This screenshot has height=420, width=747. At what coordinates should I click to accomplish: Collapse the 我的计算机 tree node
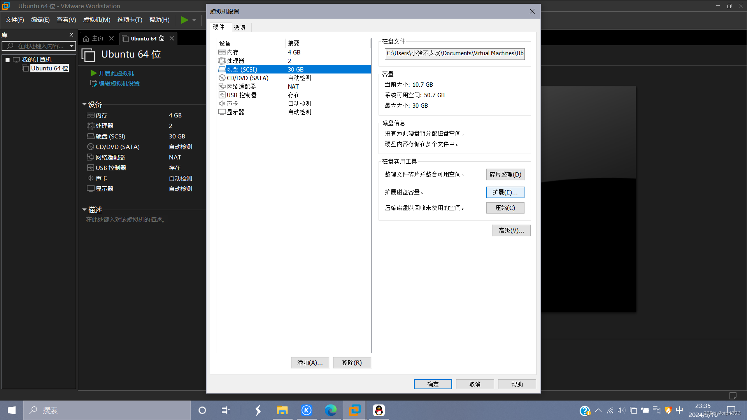tap(7, 60)
